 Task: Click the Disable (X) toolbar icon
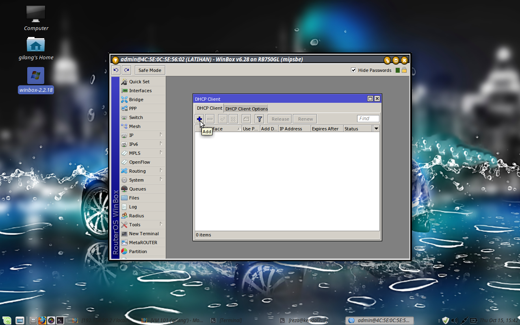233,119
